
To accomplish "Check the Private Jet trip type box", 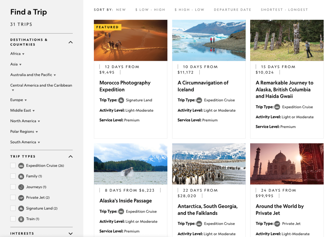I will 13,198.
